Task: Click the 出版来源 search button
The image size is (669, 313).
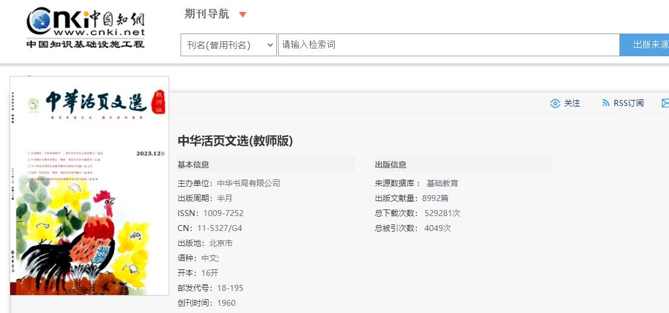Action: click(x=644, y=45)
